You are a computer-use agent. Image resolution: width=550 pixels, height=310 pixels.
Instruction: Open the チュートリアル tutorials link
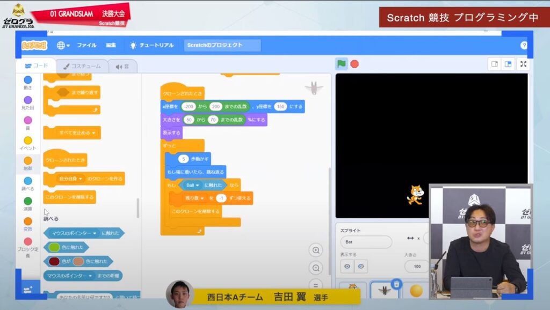(151, 46)
